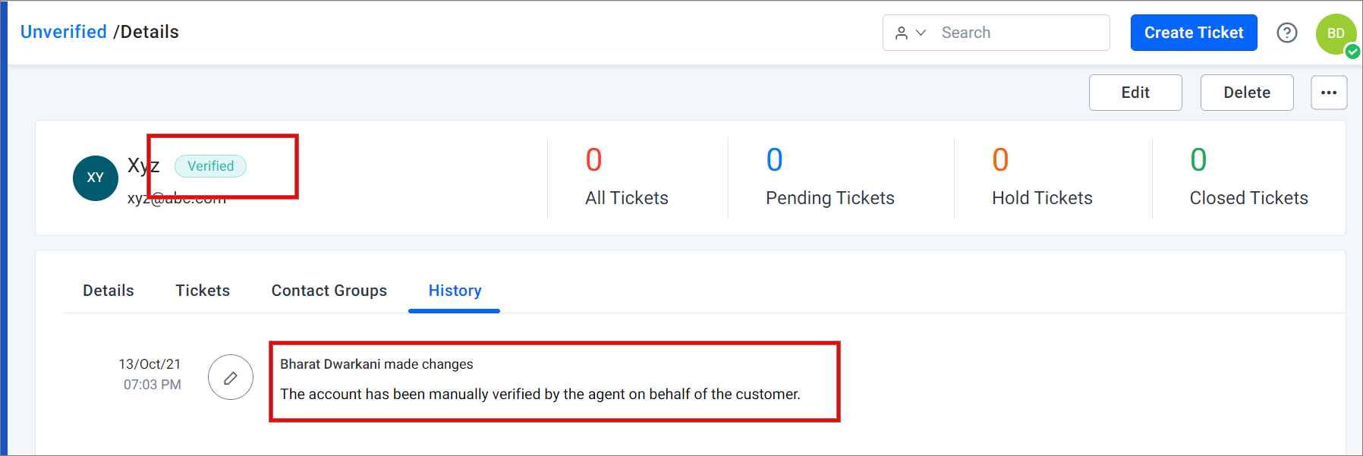This screenshot has height=456, width=1363.
Task: Expand the search type dropdown chevron
Action: click(921, 33)
